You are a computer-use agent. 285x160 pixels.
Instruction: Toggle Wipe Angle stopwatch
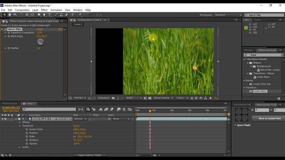coord(8,36)
